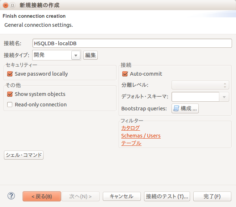Click 接続のテスト (T)... button
Screen dimensions: 236x207
click(x=167, y=196)
